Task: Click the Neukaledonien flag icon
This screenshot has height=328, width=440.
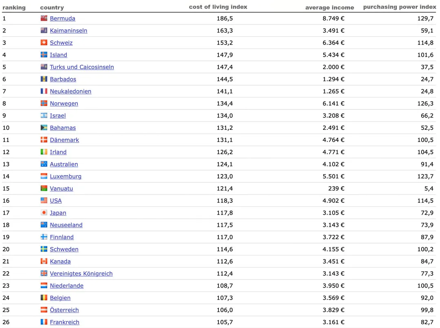Action: click(44, 91)
